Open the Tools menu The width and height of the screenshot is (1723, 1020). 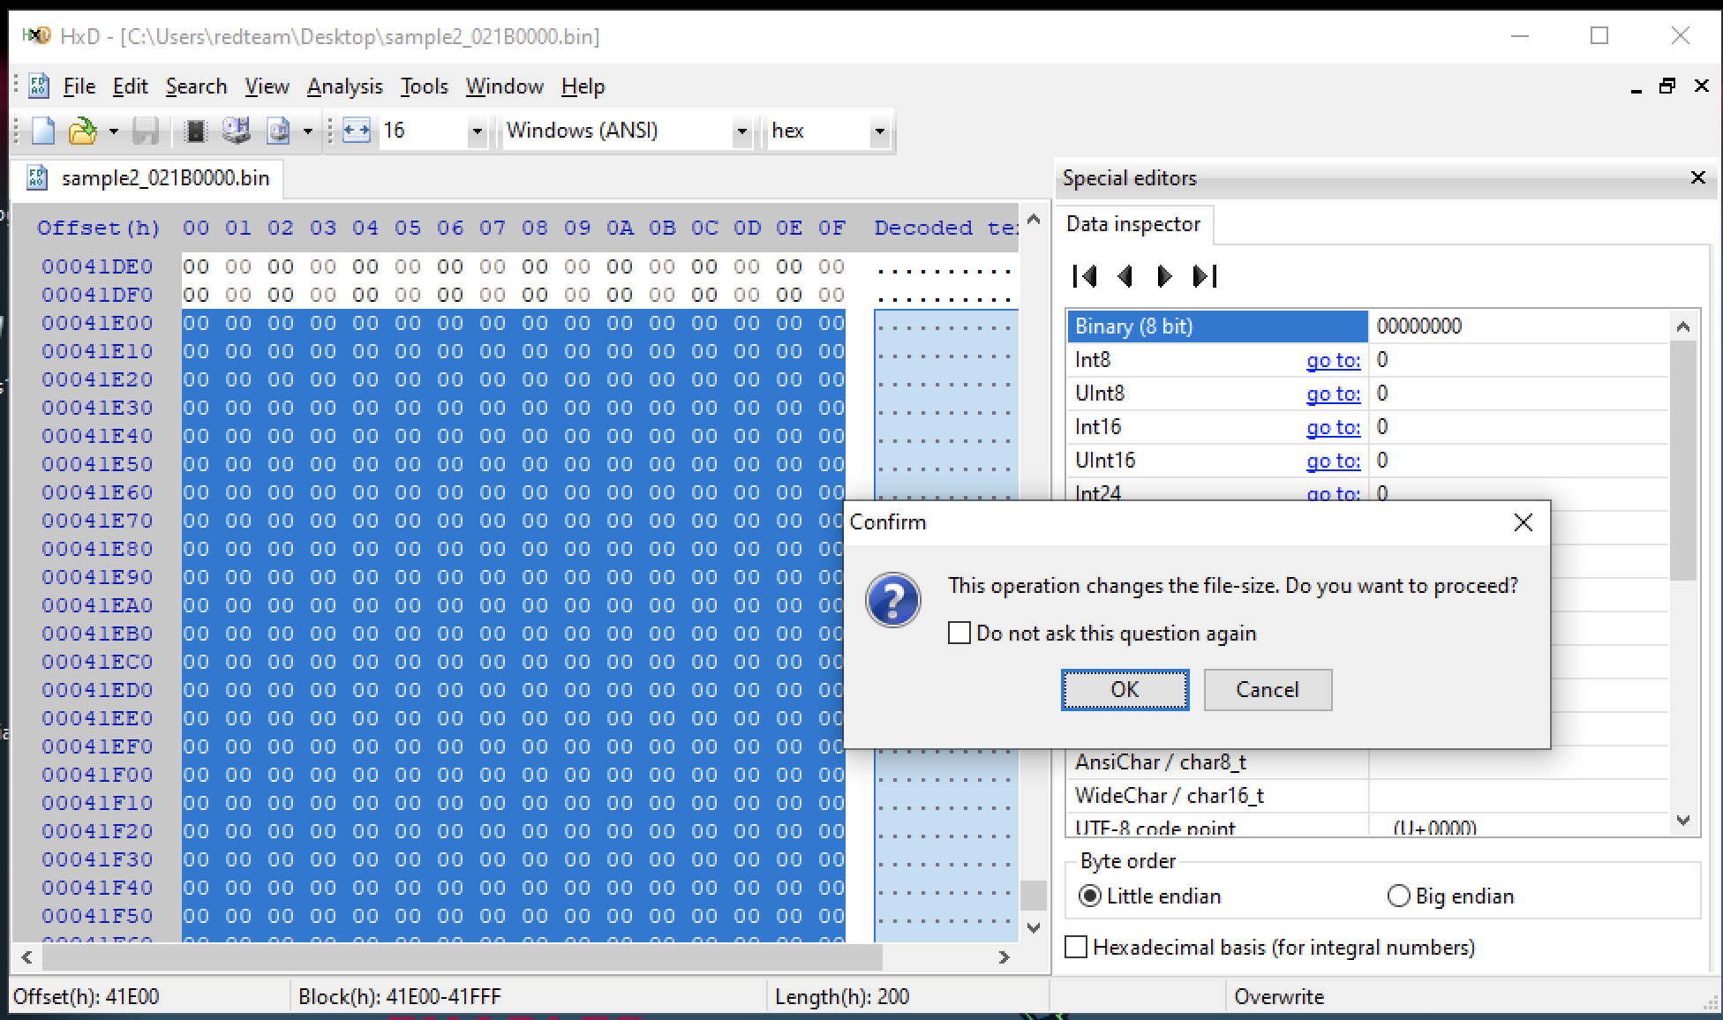pyautogui.click(x=425, y=86)
